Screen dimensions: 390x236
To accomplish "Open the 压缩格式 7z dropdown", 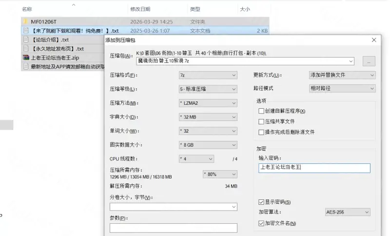I will pos(208,76).
